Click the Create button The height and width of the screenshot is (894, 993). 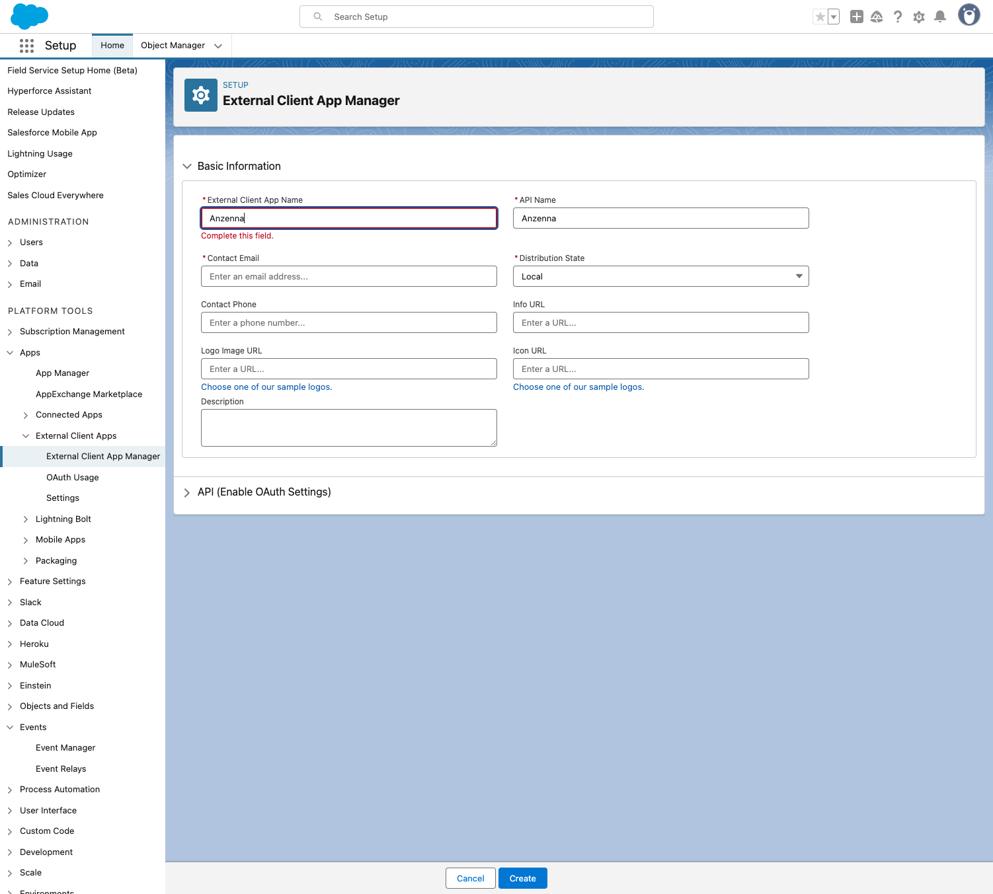522,878
